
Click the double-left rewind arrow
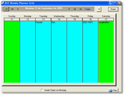(12, 9)
